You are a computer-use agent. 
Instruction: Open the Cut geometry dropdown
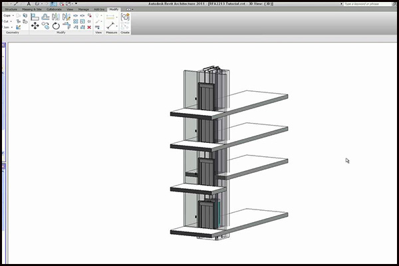tap(7, 21)
